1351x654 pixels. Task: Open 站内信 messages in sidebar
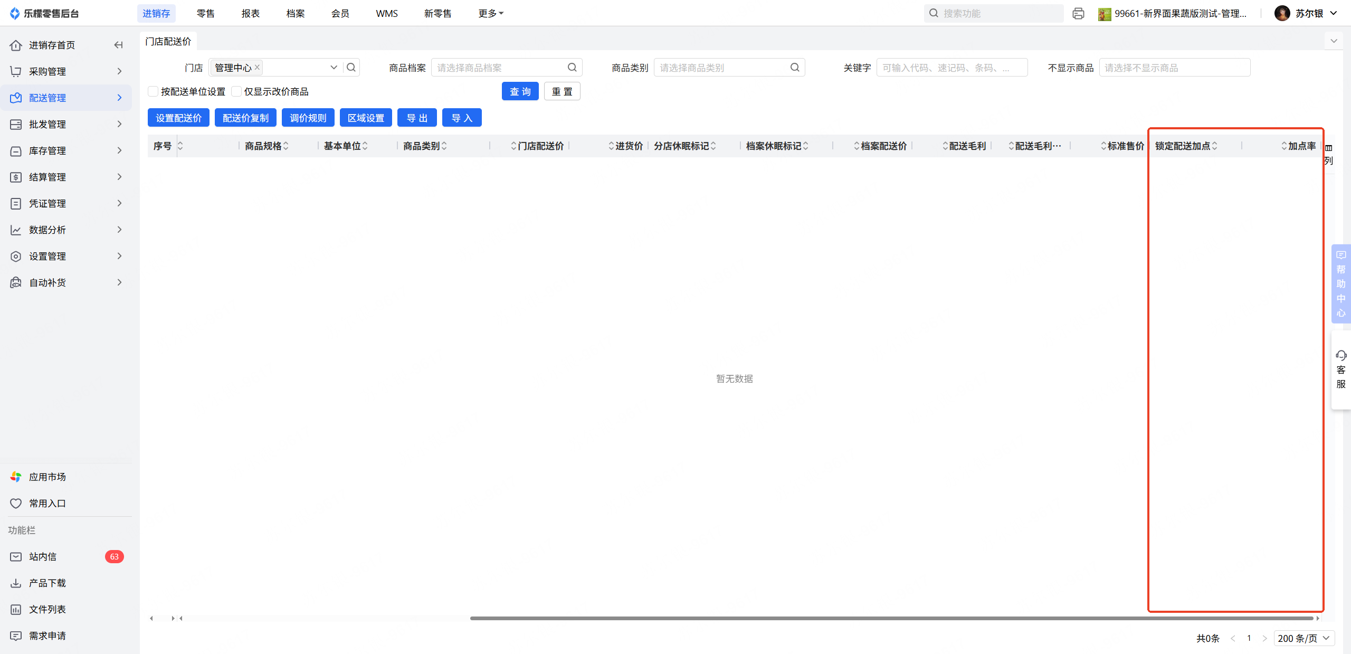coord(43,556)
